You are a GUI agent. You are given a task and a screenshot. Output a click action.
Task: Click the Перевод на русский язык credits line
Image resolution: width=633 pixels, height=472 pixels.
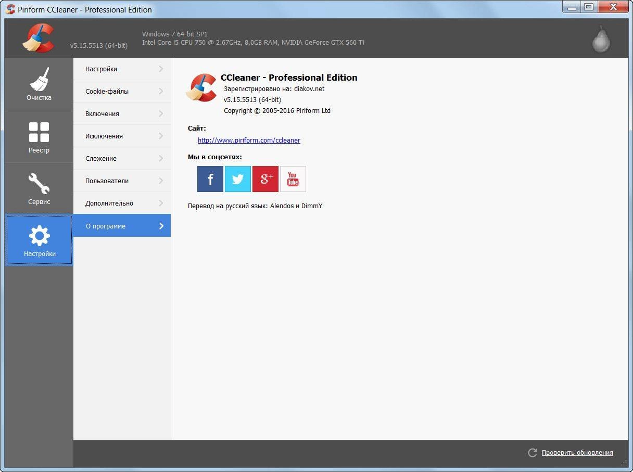[x=255, y=206]
